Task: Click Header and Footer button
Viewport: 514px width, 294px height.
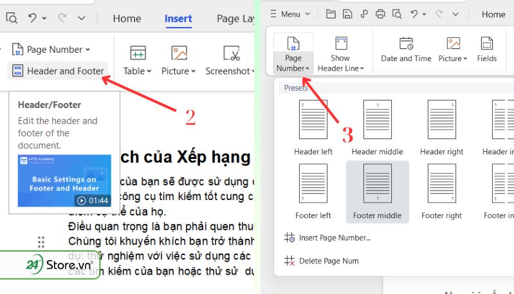Action: click(58, 71)
